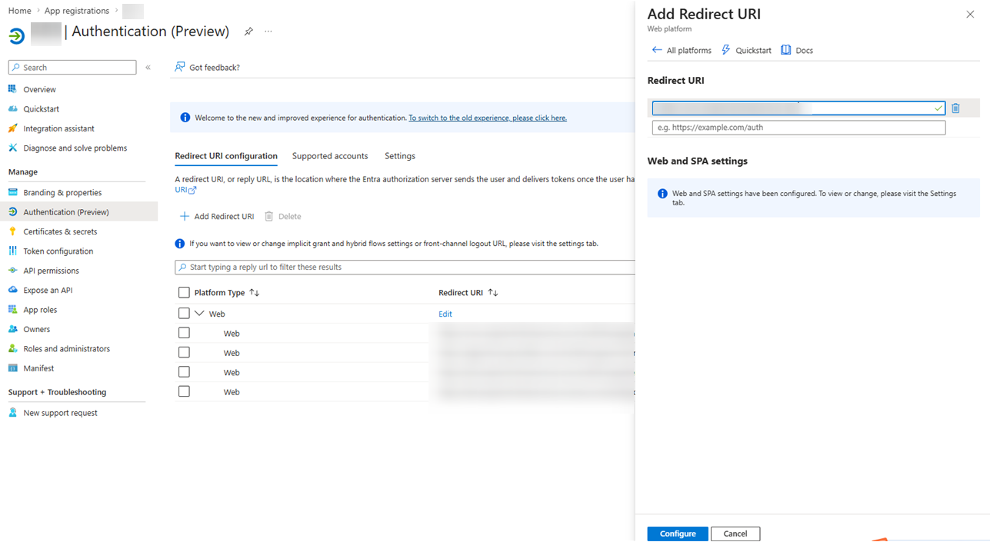The image size is (990, 542).
Task: Open Quickstart in the panel header
Action: click(x=746, y=50)
